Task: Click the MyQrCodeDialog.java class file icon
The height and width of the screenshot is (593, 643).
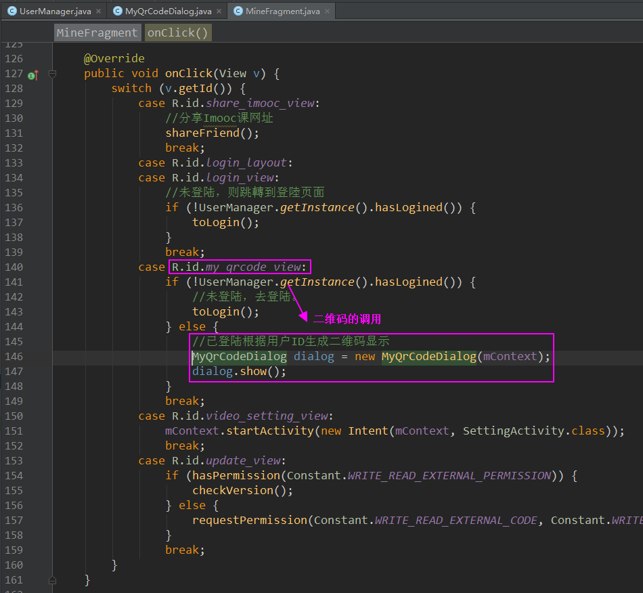Action: (117, 12)
